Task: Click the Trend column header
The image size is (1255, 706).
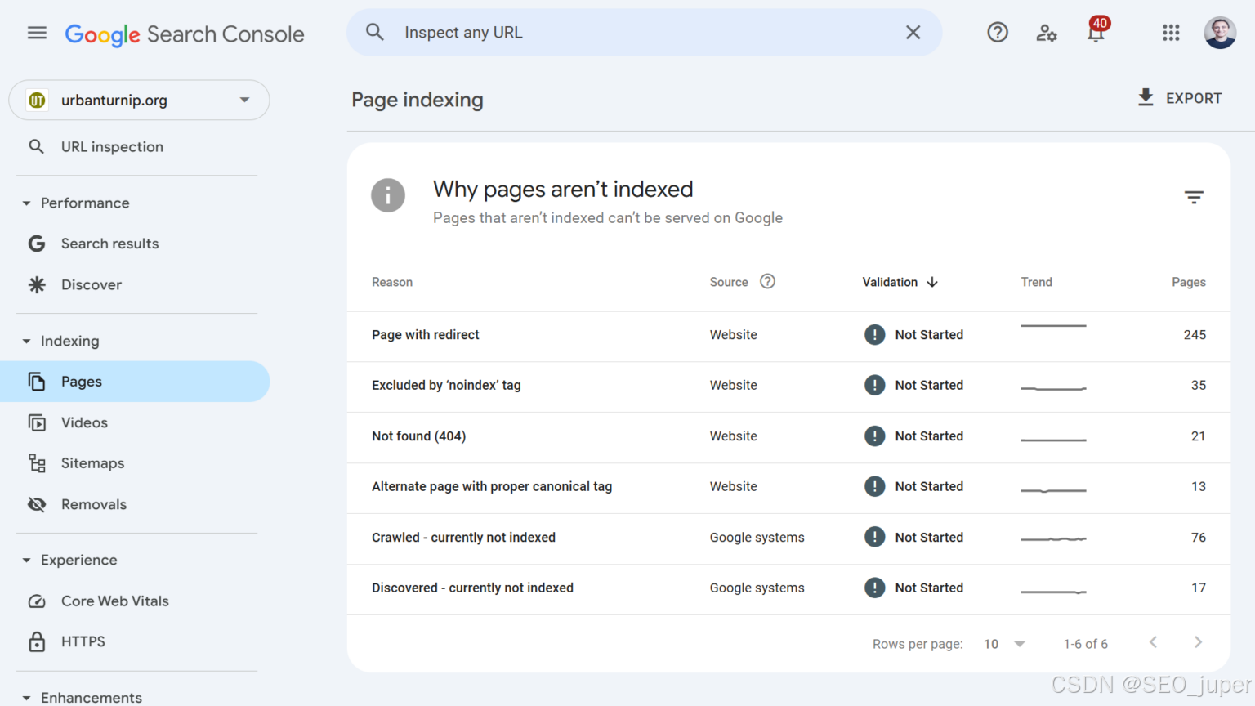Action: coord(1036,282)
